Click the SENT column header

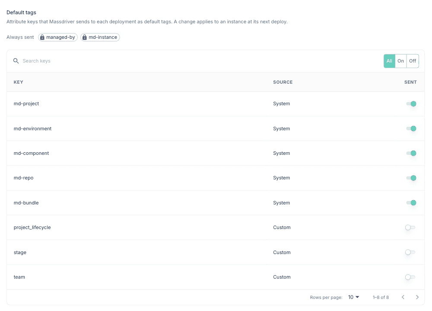pos(410,82)
